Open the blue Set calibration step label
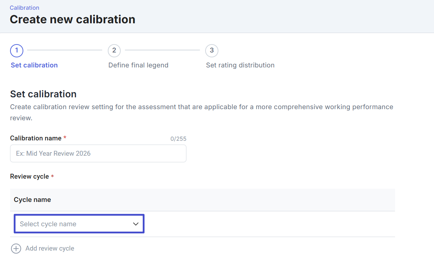 [34, 65]
